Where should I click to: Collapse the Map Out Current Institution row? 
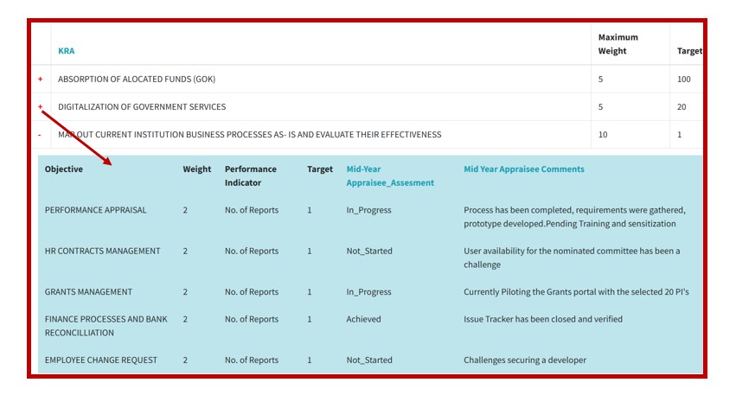(x=40, y=135)
